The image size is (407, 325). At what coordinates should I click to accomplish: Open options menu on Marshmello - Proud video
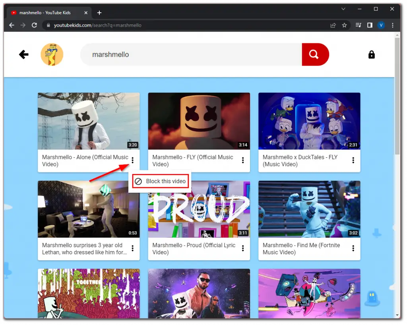[x=243, y=248]
